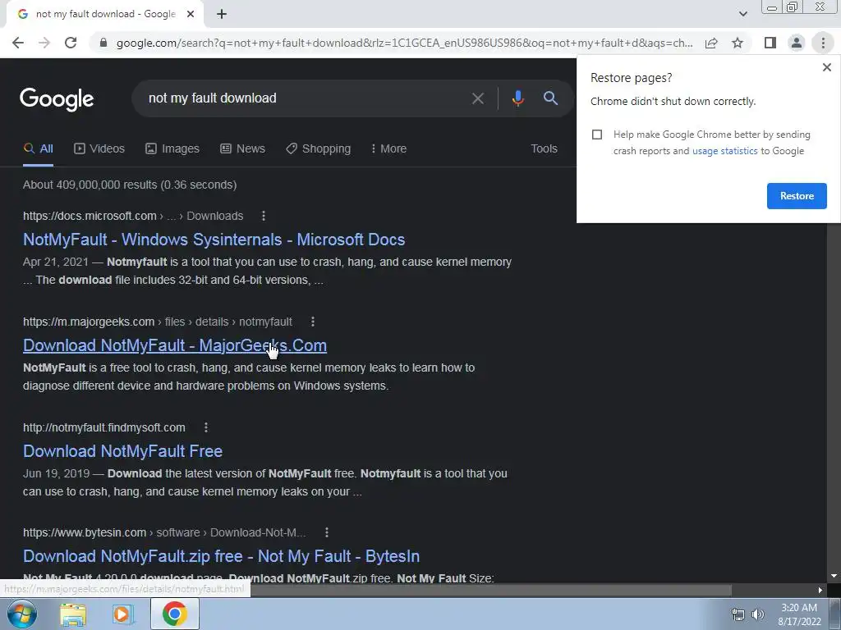This screenshot has height=630, width=841.
Task: Open the Windows Start menu
Action: pyautogui.click(x=22, y=614)
